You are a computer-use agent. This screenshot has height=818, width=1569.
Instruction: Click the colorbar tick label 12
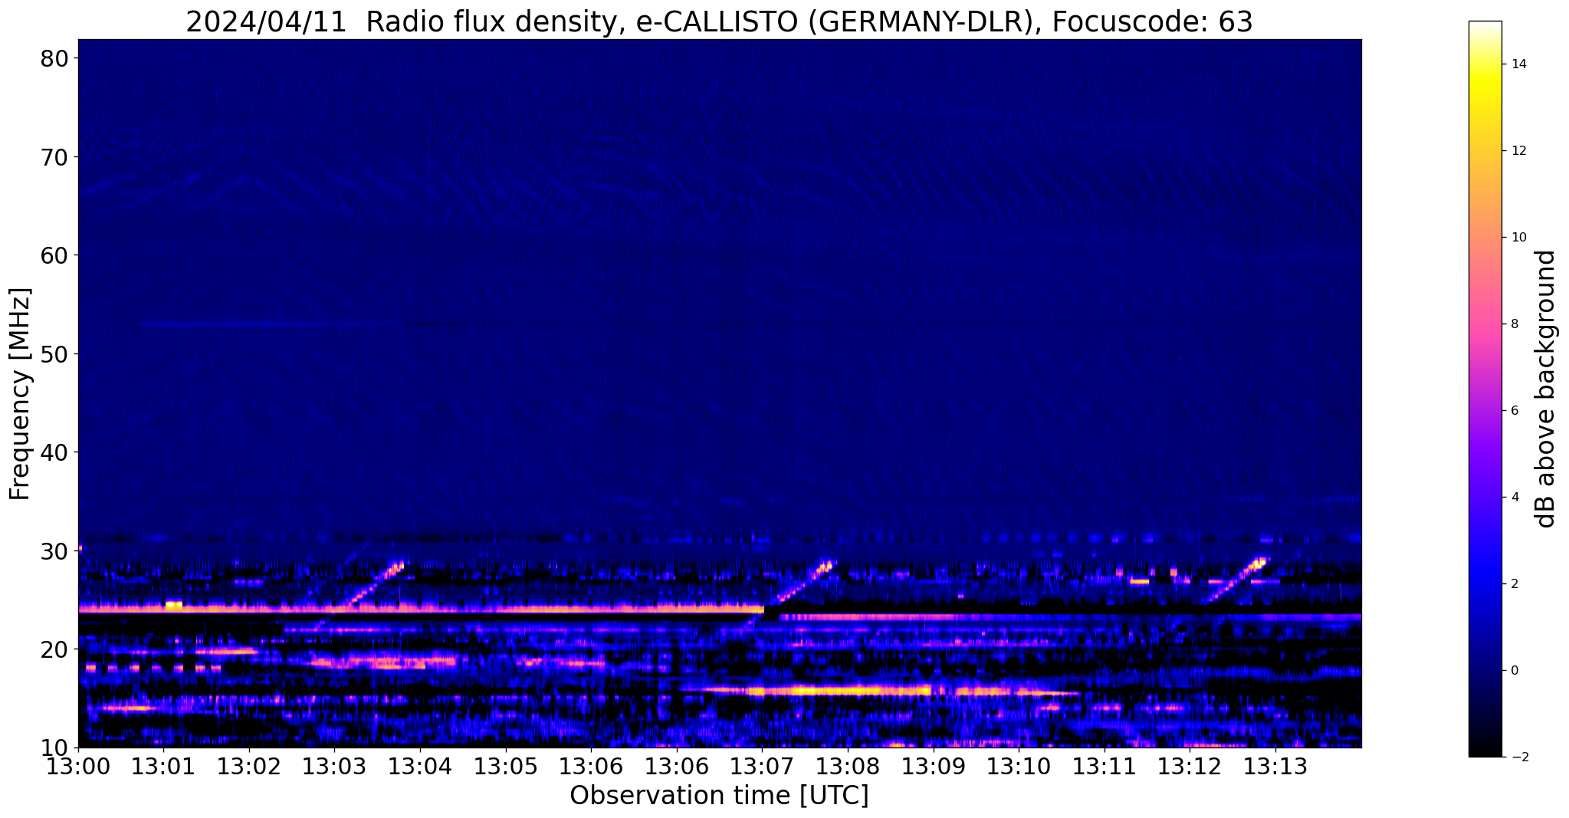click(x=1518, y=151)
